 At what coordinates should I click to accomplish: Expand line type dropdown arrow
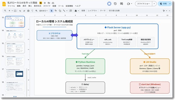point(67,11)
